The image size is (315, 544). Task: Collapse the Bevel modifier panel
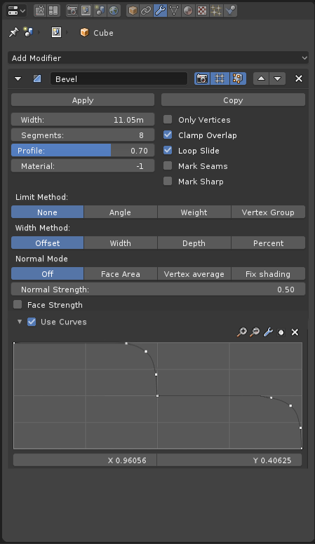[18, 79]
